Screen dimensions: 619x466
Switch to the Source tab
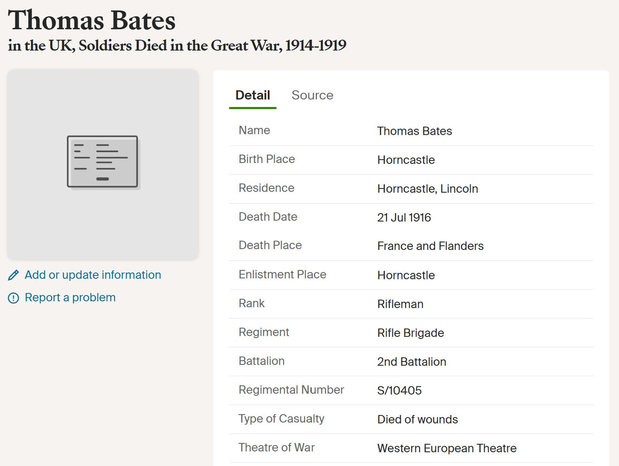click(312, 95)
